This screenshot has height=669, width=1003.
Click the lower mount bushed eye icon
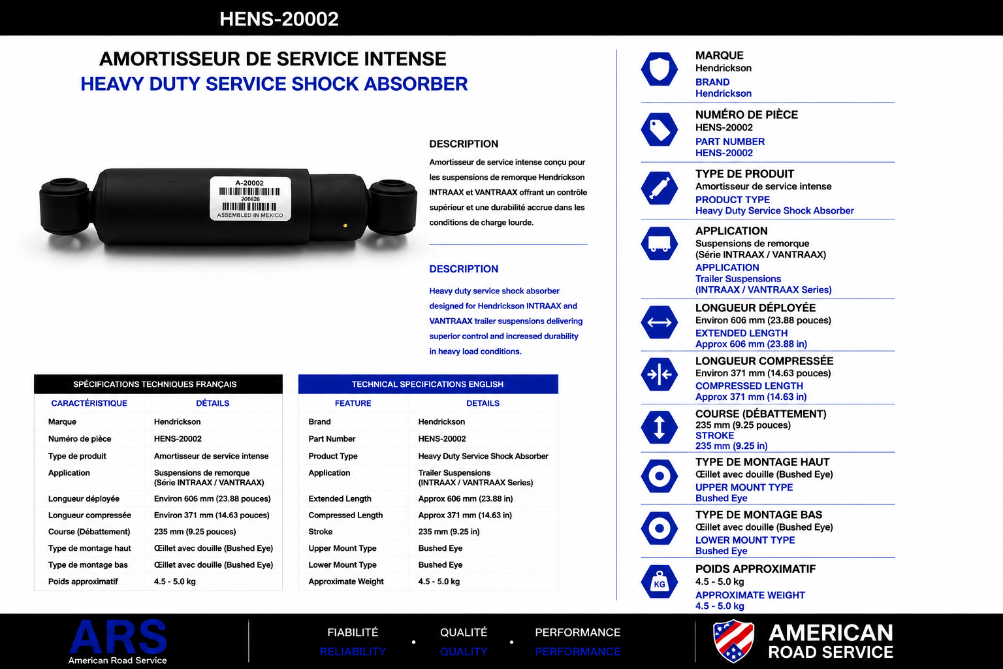pos(660,529)
